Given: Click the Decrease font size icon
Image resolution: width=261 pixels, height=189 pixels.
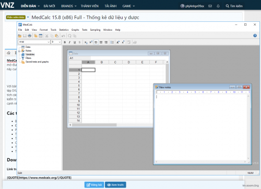Looking at the screenshot, I should [123, 42].
